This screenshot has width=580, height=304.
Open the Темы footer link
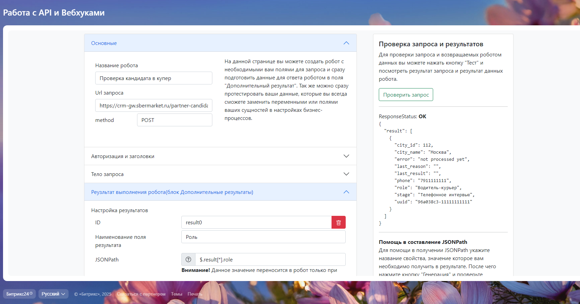tap(177, 294)
